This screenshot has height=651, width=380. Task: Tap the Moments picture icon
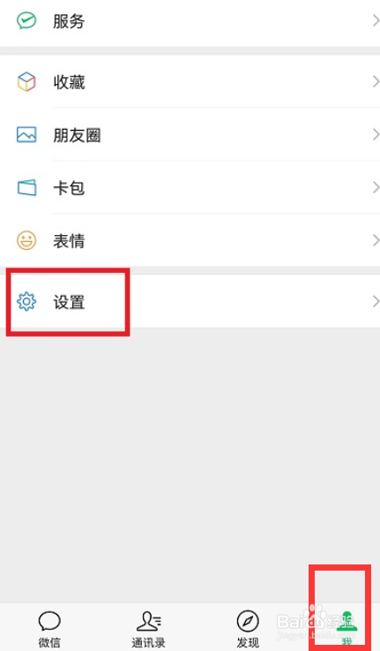(26, 135)
